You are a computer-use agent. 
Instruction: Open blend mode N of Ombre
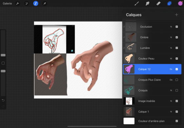pos(171,37)
